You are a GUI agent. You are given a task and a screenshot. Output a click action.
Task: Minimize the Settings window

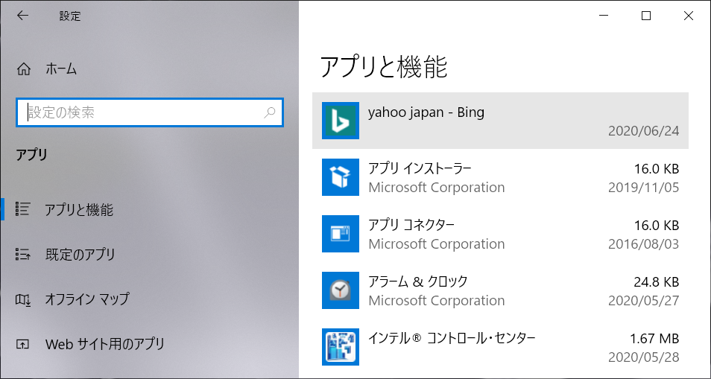(604, 16)
